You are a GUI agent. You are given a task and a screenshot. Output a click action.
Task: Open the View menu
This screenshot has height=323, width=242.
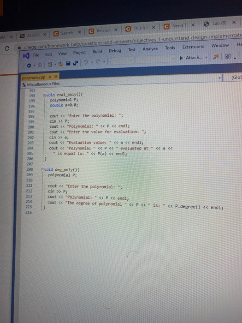pos(62,54)
